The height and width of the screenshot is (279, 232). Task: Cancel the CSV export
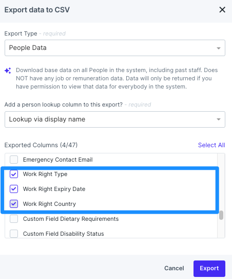[x=174, y=268]
